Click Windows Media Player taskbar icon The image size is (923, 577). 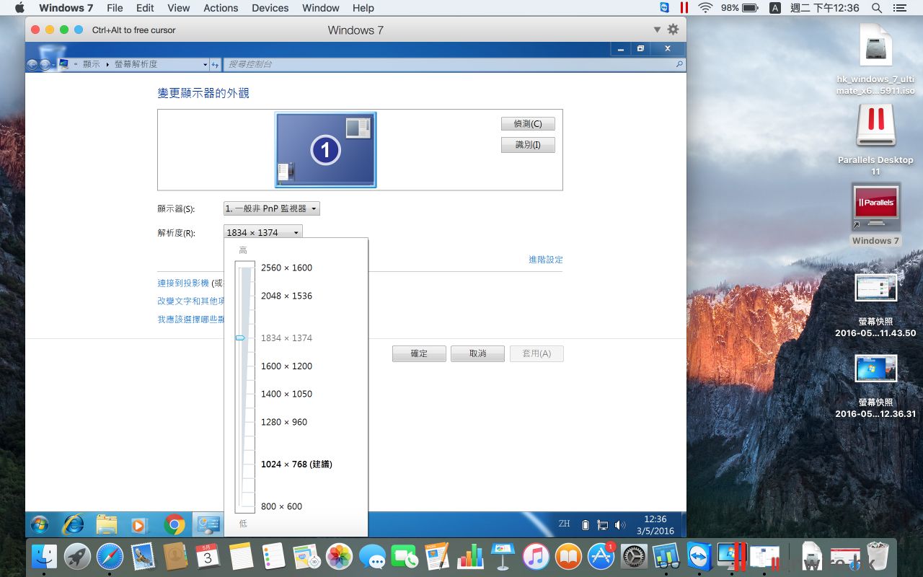click(140, 524)
